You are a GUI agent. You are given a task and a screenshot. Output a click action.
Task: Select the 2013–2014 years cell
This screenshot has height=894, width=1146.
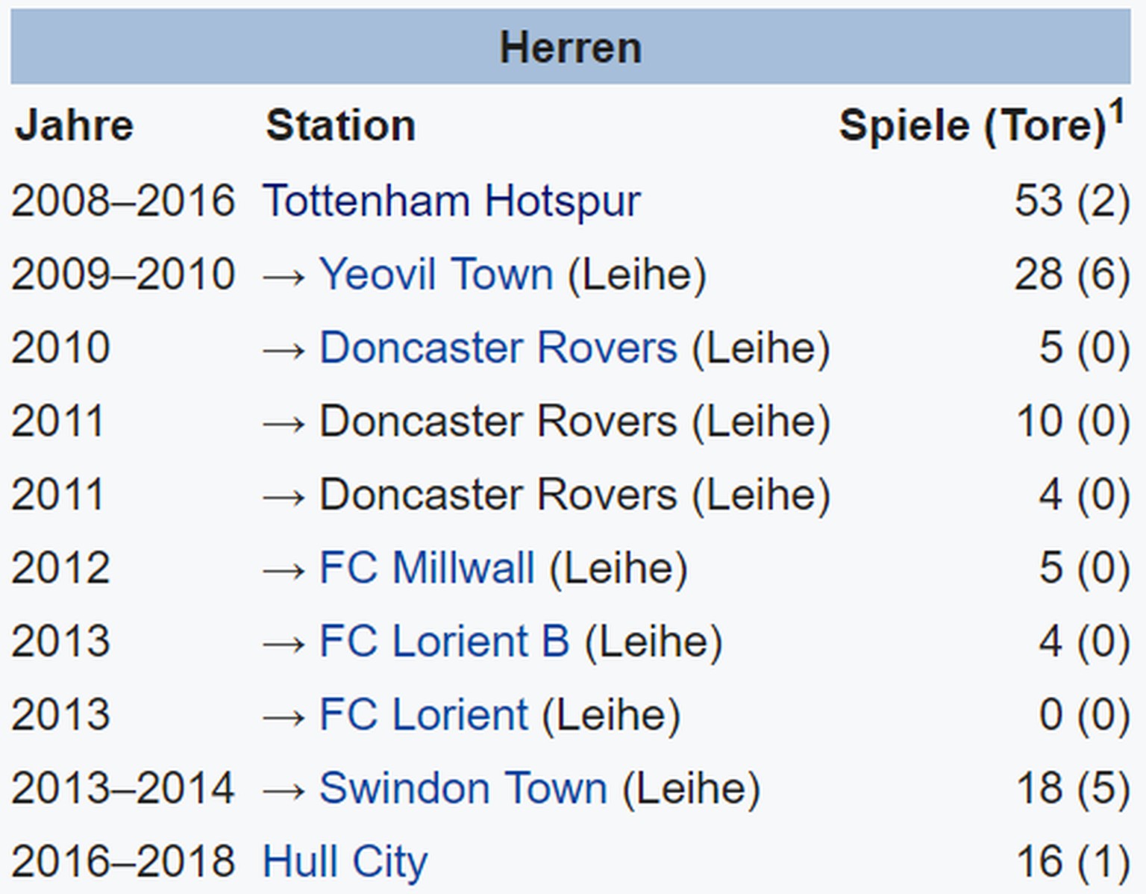pyautogui.click(x=123, y=788)
